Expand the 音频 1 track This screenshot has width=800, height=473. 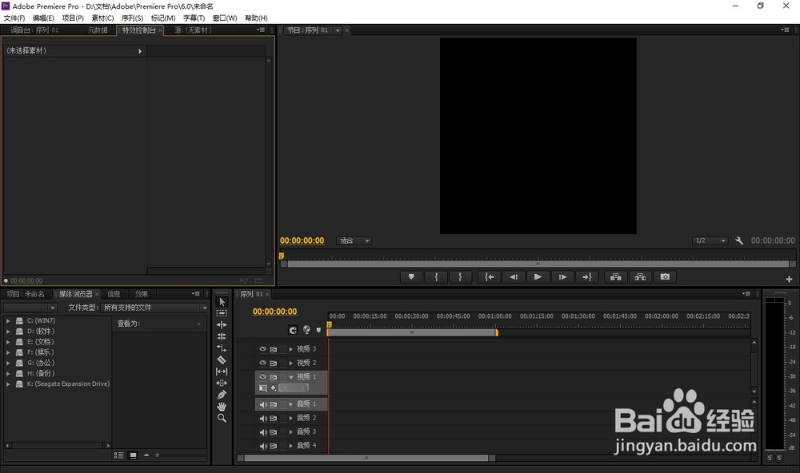[291, 404]
